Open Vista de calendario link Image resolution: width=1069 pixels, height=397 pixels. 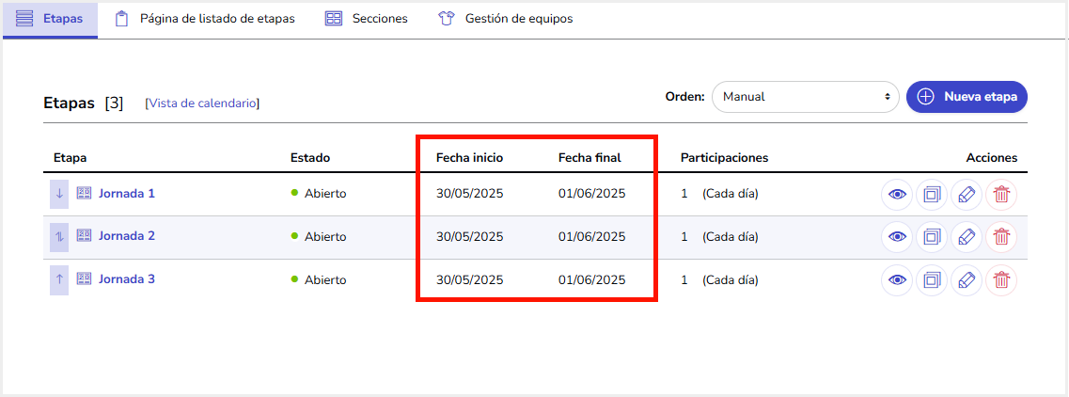[x=202, y=103]
